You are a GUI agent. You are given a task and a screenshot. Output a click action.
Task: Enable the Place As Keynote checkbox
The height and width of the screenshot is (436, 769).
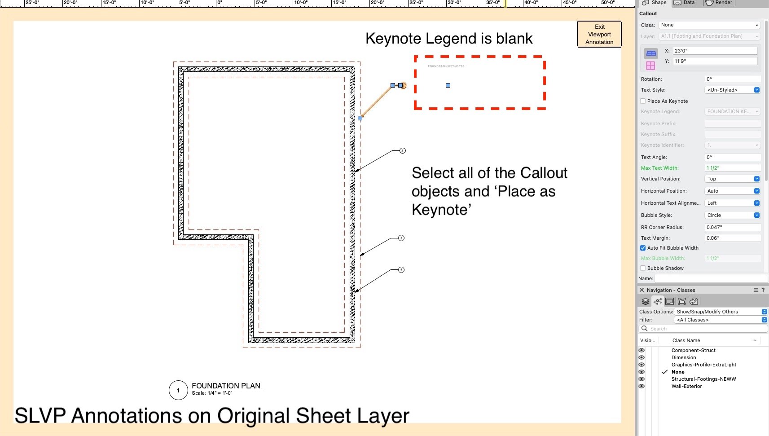643,101
